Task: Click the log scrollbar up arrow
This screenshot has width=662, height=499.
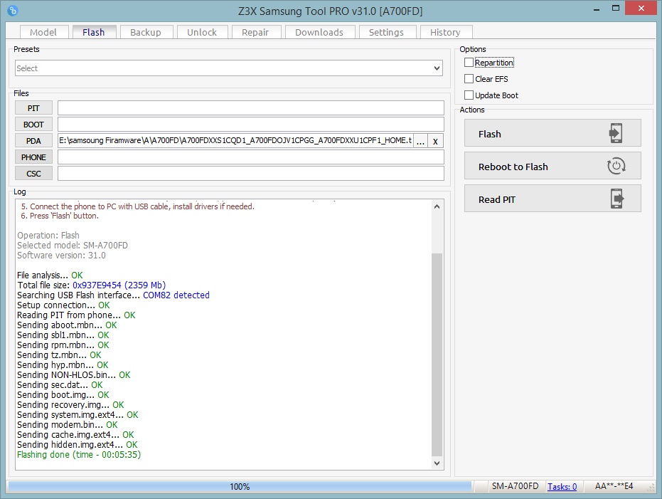Action: pyautogui.click(x=437, y=206)
